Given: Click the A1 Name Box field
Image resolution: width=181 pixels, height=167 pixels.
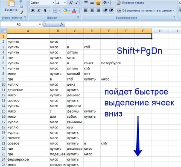Looking at the screenshot, I should (x=19, y=24).
